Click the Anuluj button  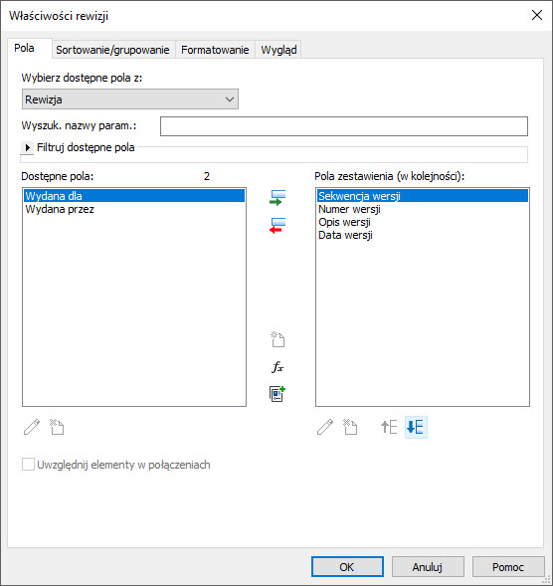tap(428, 567)
